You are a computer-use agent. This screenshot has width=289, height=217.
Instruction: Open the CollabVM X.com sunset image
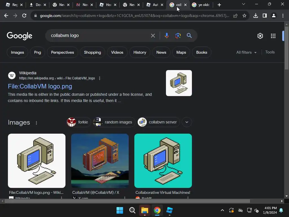[100, 161]
